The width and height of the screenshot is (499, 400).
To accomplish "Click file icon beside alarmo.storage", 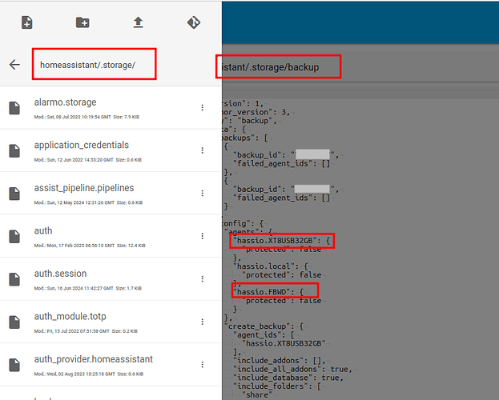I will click(x=14, y=108).
